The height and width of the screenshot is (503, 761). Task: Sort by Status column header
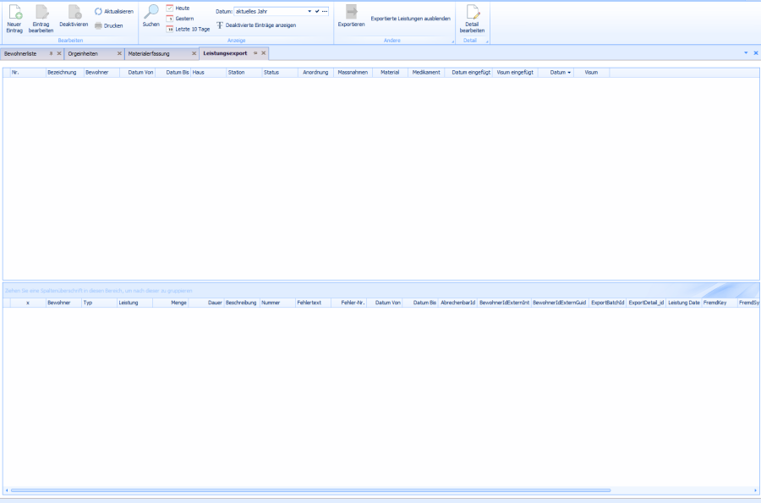pos(280,72)
